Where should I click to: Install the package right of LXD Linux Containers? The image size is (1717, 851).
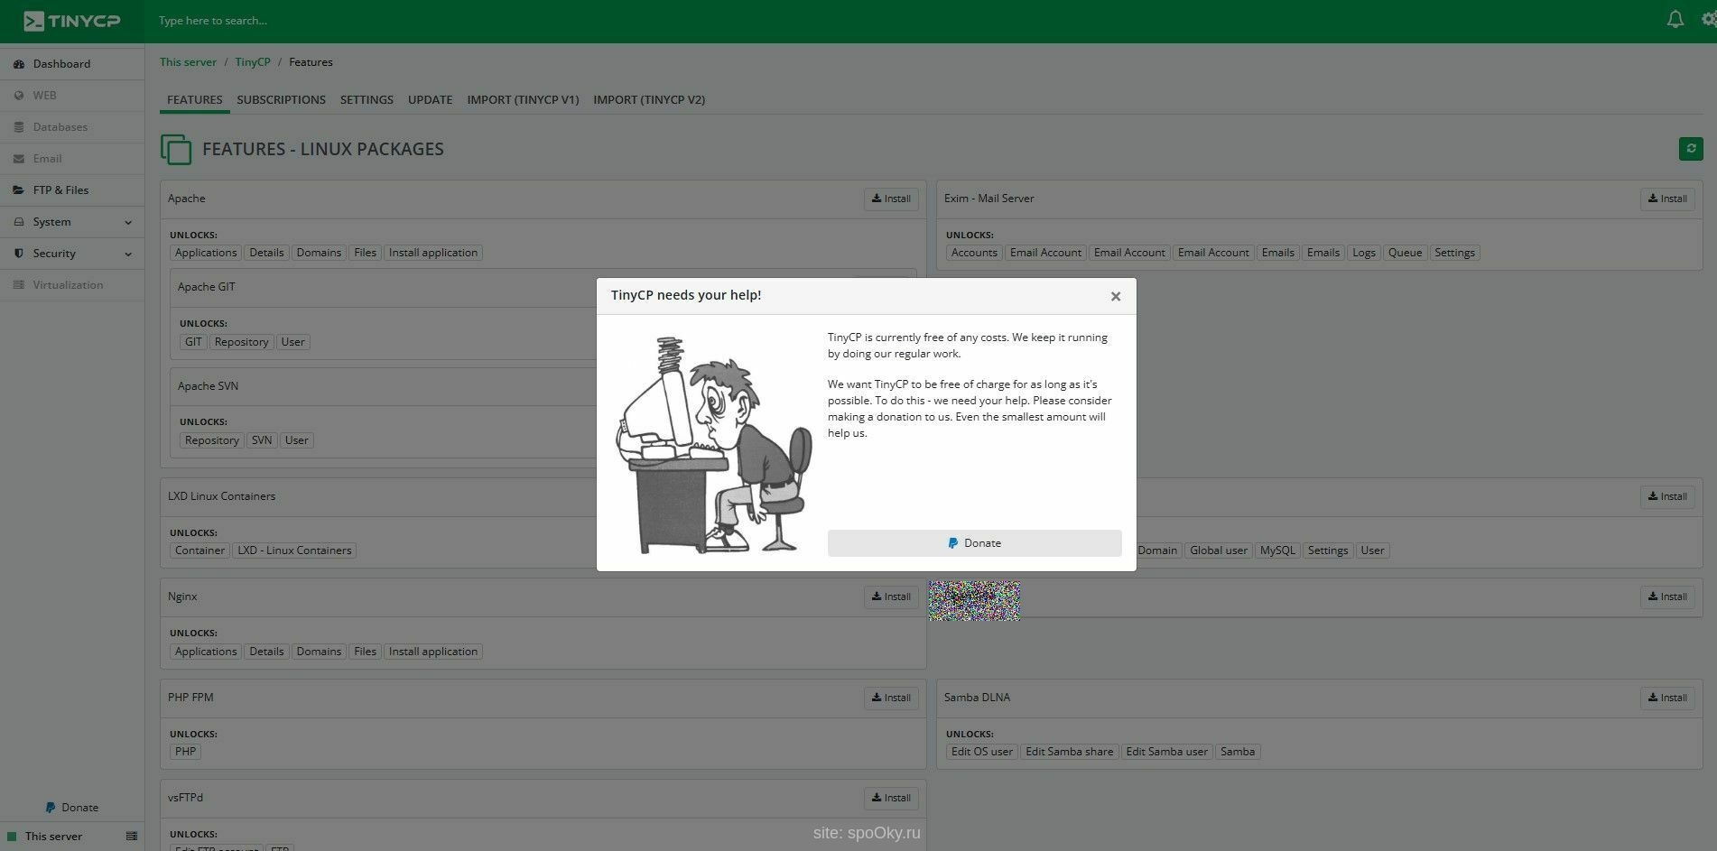1667,496
